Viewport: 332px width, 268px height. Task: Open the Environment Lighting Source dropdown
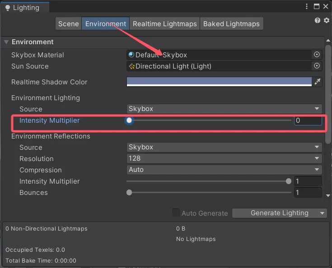point(224,109)
